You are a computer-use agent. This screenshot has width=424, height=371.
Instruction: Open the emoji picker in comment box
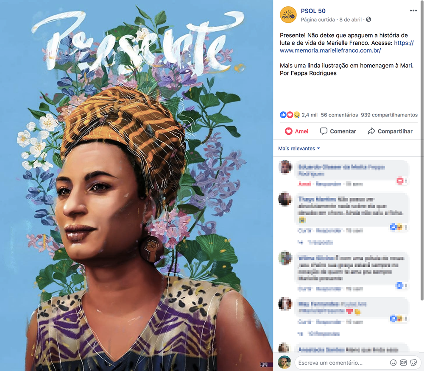click(x=393, y=363)
